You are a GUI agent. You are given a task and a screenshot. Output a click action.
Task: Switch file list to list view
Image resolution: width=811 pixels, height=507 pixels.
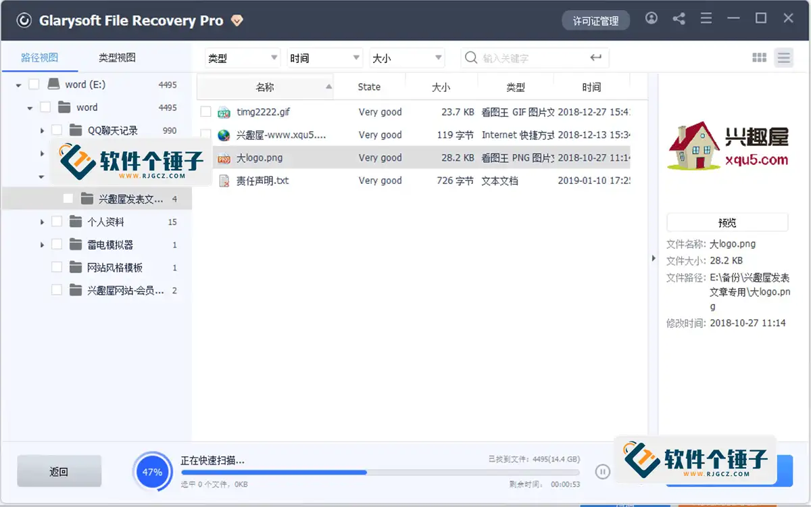[x=784, y=57]
